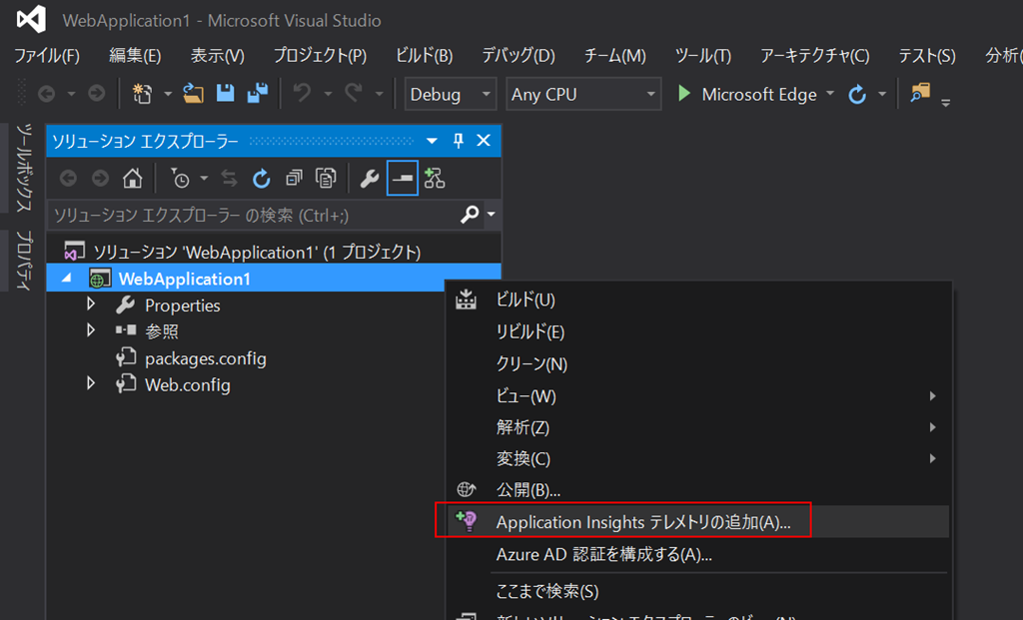The image size is (1023, 620).
Task: Pin the Solution Explorer panel
Action: pyautogui.click(x=458, y=141)
